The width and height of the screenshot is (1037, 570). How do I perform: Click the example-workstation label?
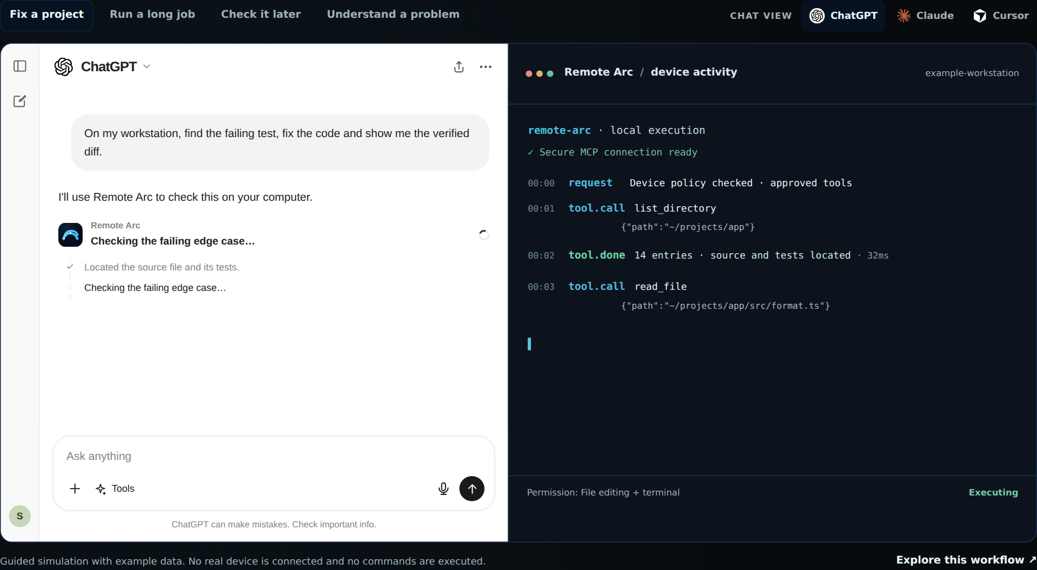coord(972,73)
